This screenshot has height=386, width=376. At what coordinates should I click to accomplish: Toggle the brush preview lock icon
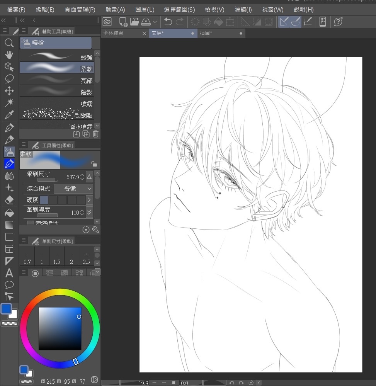click(x=94, y=164)
